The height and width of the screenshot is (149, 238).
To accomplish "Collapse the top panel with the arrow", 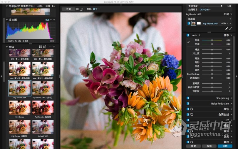I will point(121,5).
